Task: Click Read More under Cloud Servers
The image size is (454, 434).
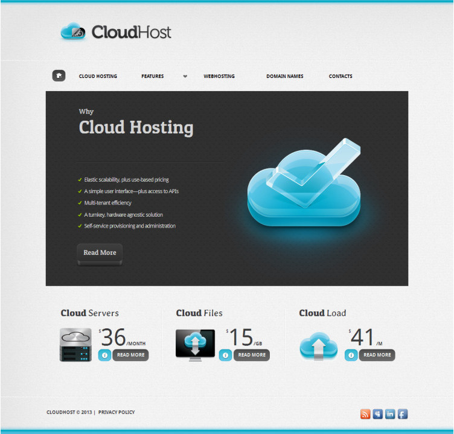Action: (x=130, y=355)
